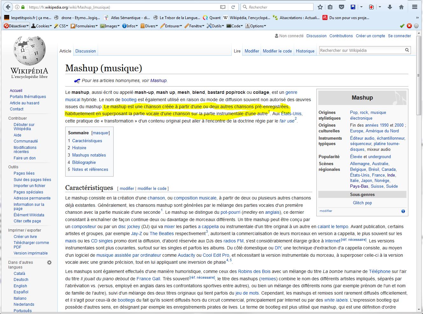Click the language settings gear icon
Image resolution: width=423 pixels, height=314 pixels.
tap(49, 262)
